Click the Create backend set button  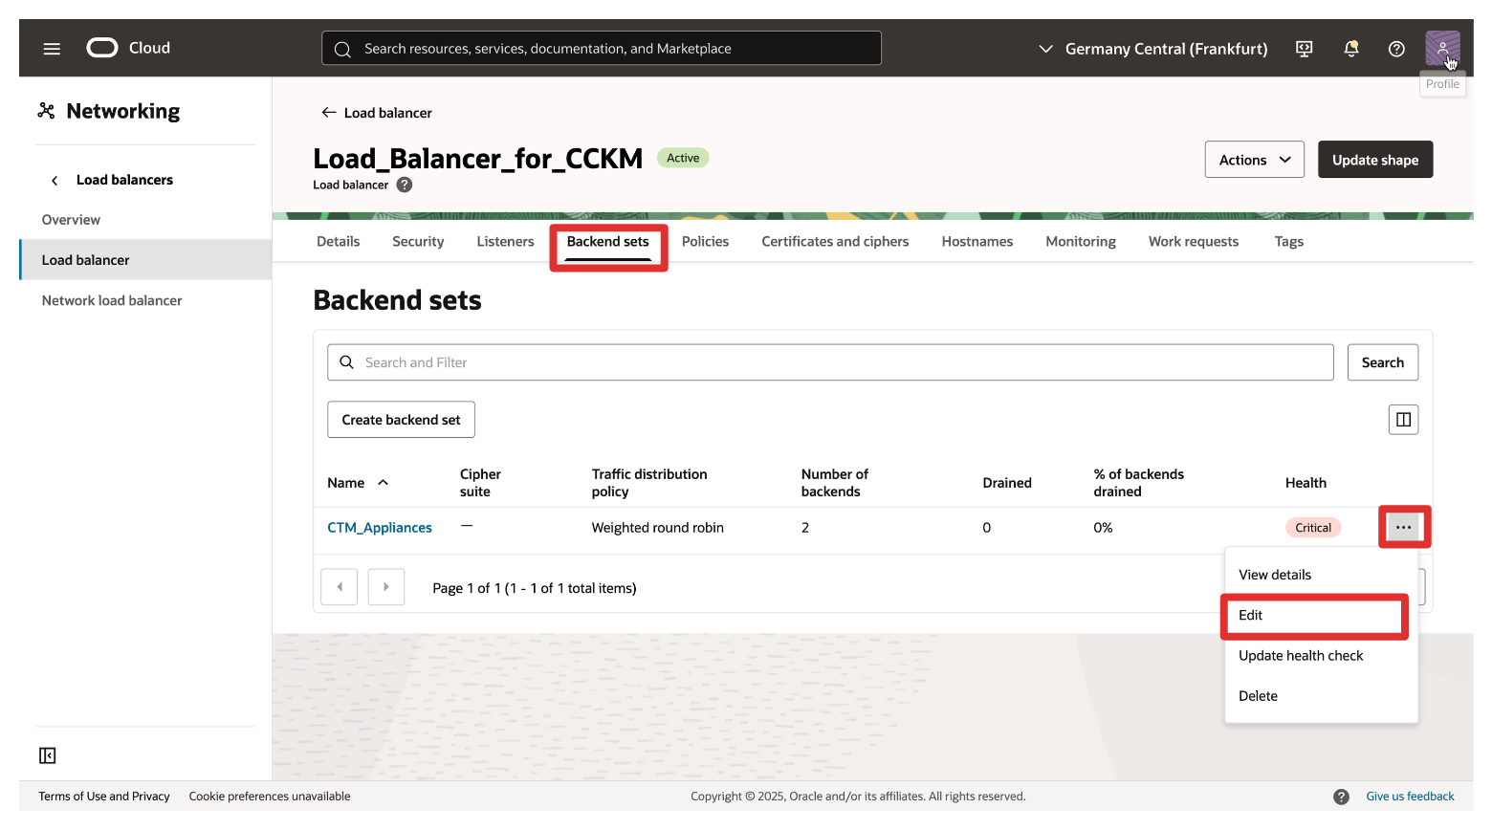(401, 420)
